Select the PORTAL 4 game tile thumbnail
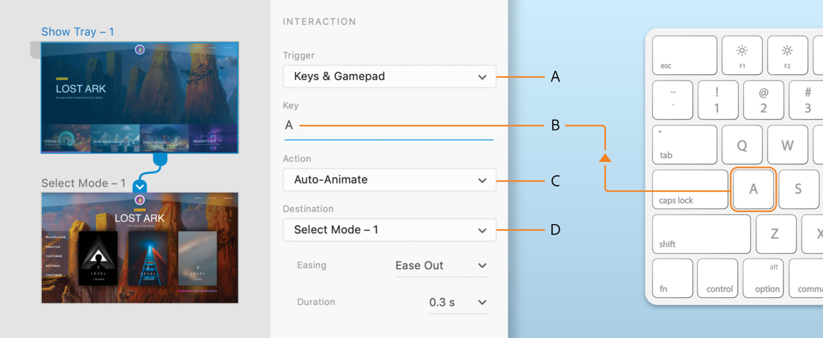The width and height of the screenshot is (823, 338). 66,138
